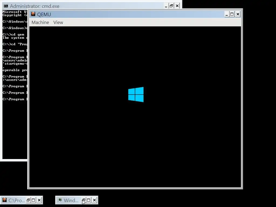Click the 'C:\>cd qem' line in cmd
276x207 pixels.
tap(13, 34)
